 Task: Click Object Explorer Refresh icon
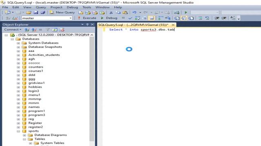[x=55, y=30]
